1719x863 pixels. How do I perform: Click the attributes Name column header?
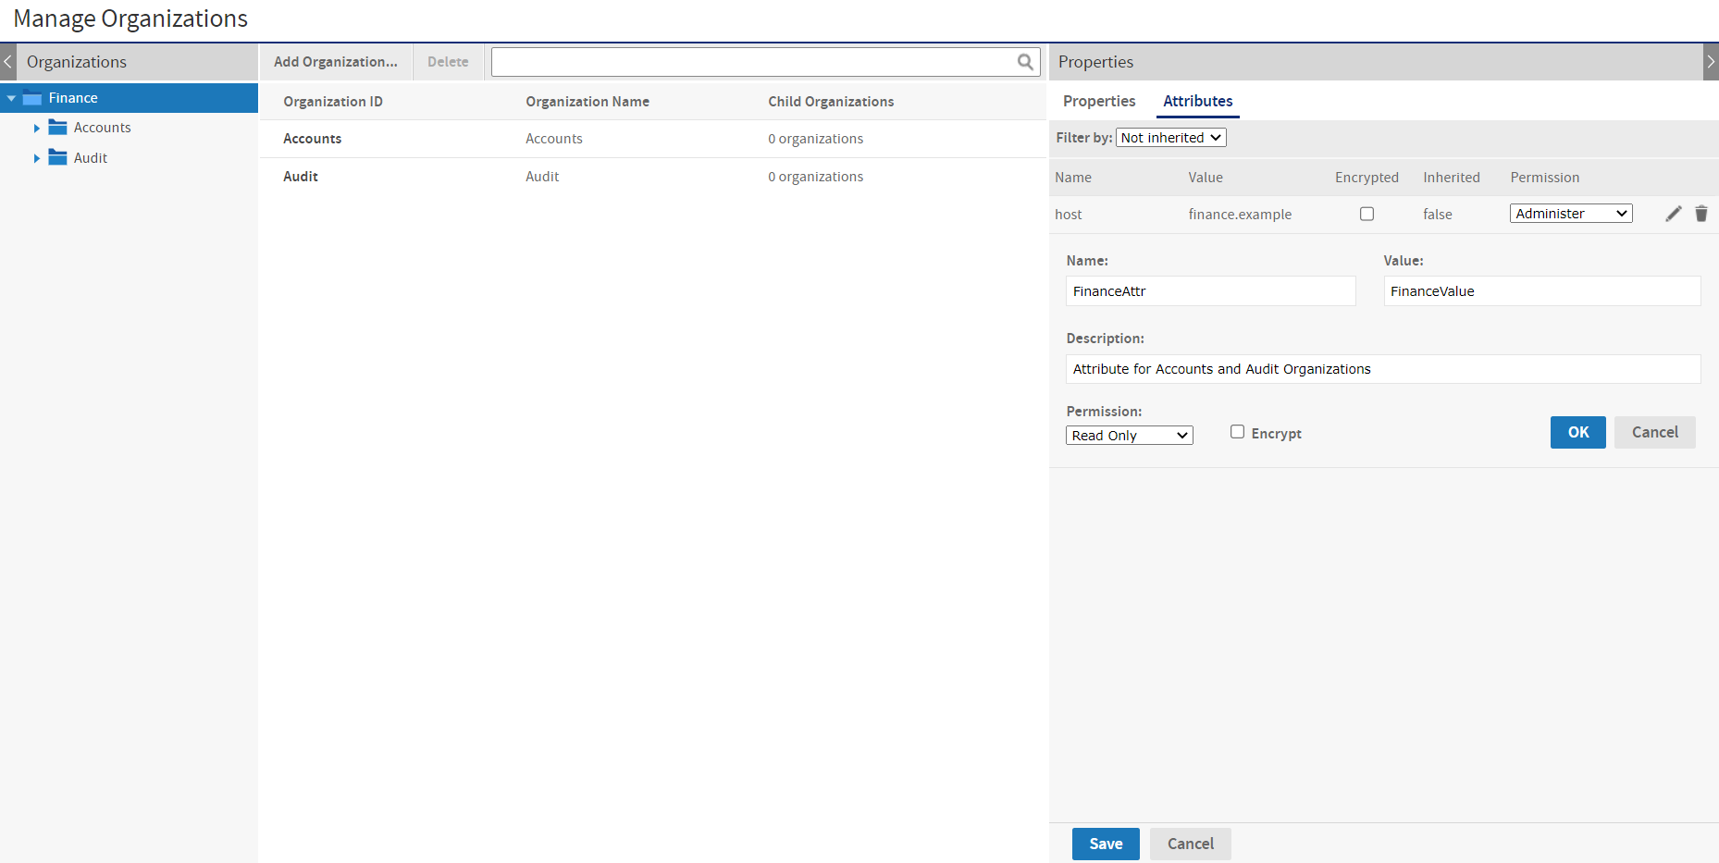1073,178
